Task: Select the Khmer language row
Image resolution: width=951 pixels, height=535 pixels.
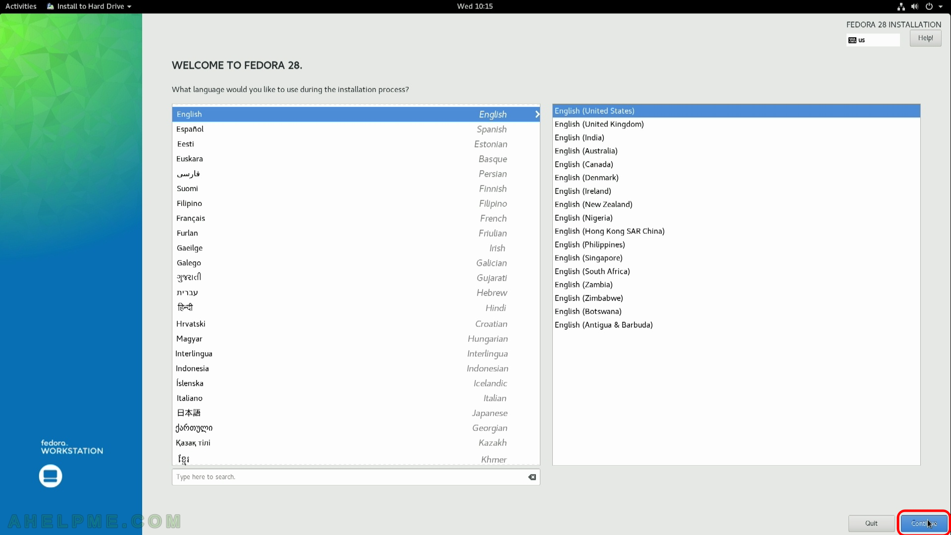Action: pos(356,459)
